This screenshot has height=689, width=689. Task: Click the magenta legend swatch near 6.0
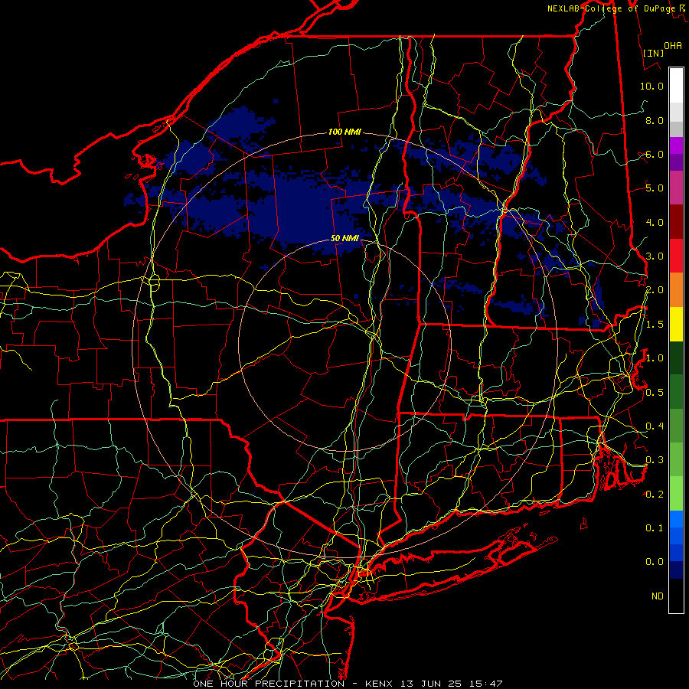click(x=676, y=145)
